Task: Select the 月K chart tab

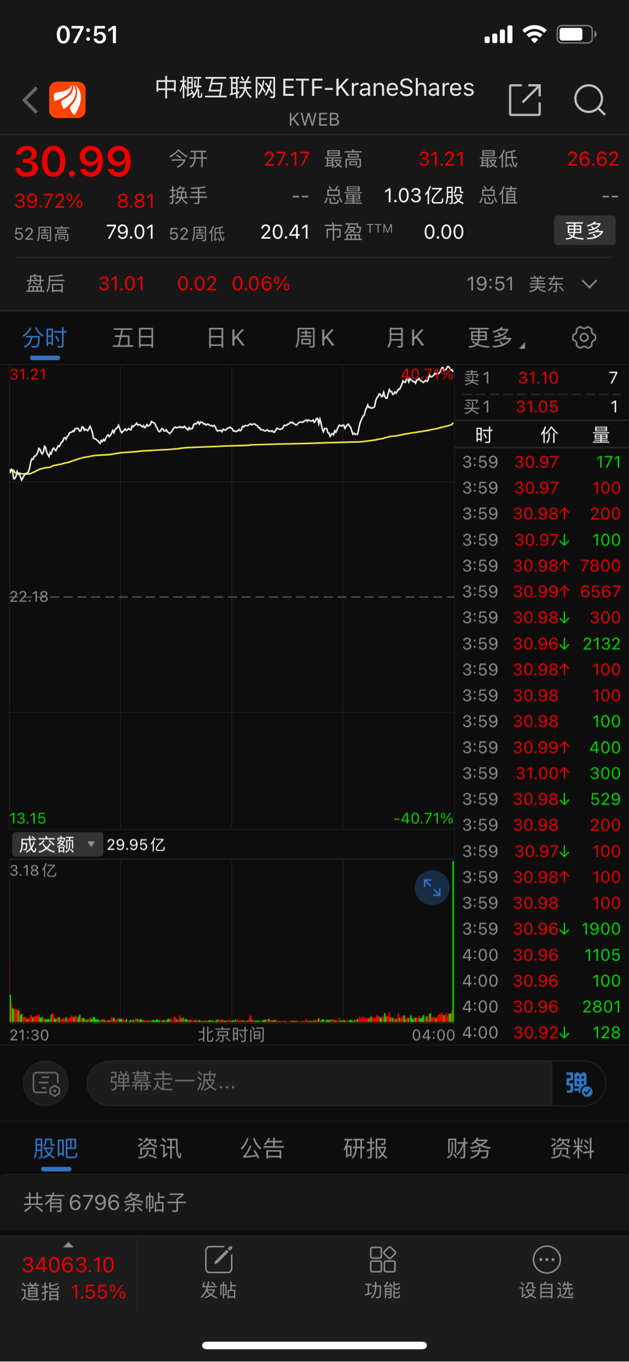Action: (405, 337)
